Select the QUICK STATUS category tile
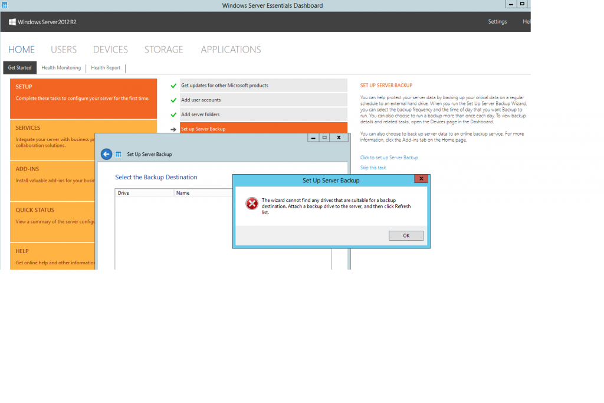The height and width of the screenshot is (403, 604). 52,222
